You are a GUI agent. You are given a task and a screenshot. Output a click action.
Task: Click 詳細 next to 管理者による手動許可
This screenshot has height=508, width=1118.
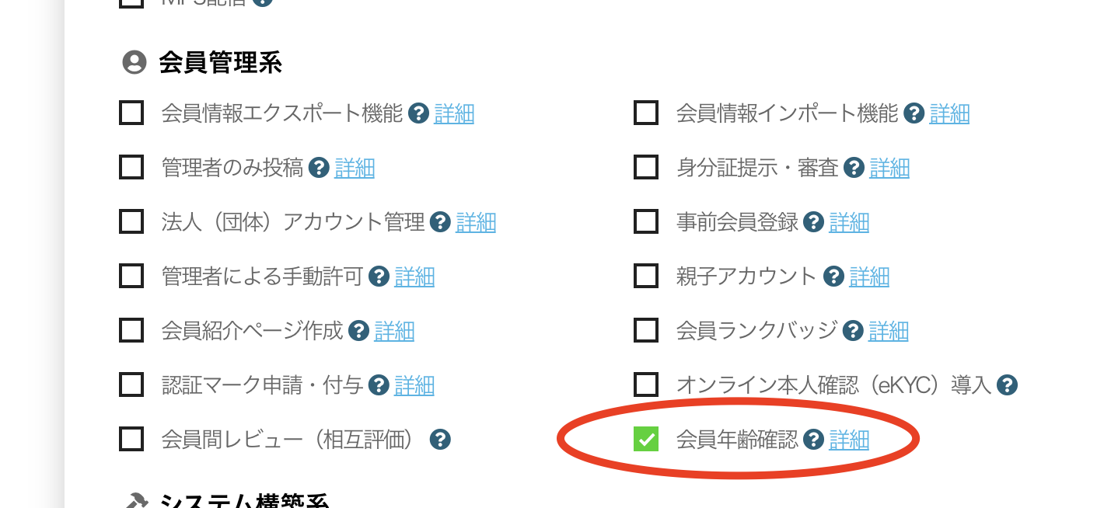click(414, 277)
